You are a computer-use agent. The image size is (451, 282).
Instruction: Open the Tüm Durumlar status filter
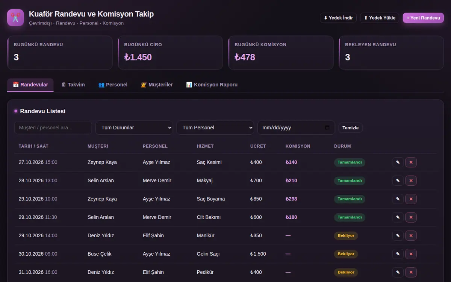click(x=134, y=127)
